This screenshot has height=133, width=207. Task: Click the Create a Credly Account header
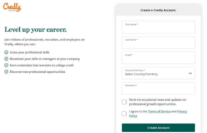158,10
